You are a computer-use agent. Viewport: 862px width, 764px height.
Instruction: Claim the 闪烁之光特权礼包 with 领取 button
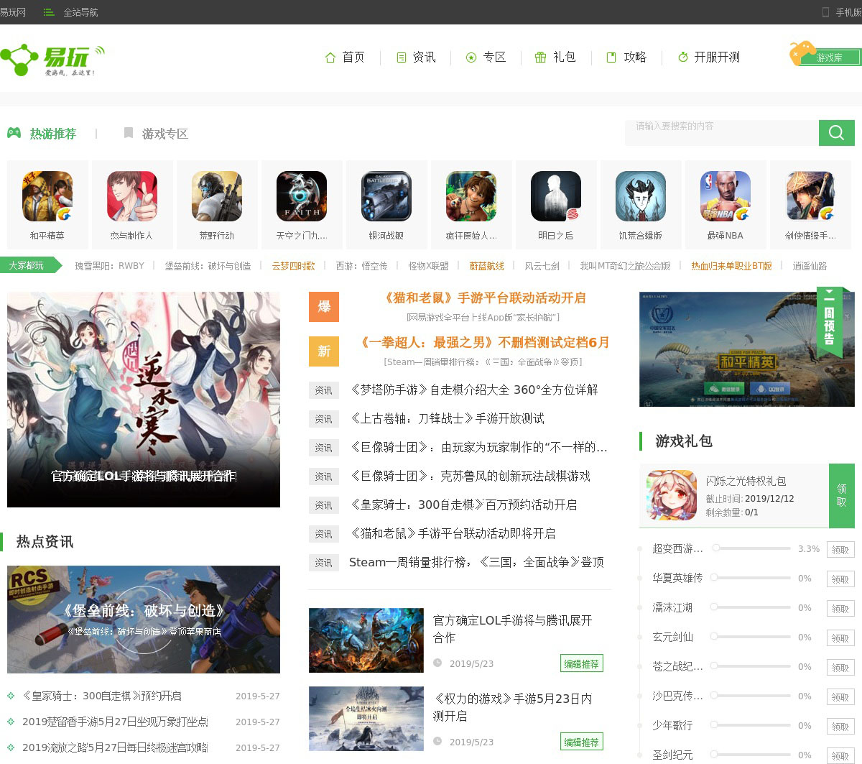point(841,495)
